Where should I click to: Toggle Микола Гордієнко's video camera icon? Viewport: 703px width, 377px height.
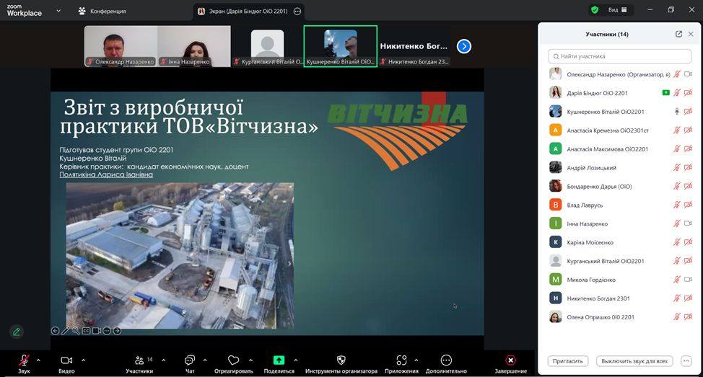[688, 280]
